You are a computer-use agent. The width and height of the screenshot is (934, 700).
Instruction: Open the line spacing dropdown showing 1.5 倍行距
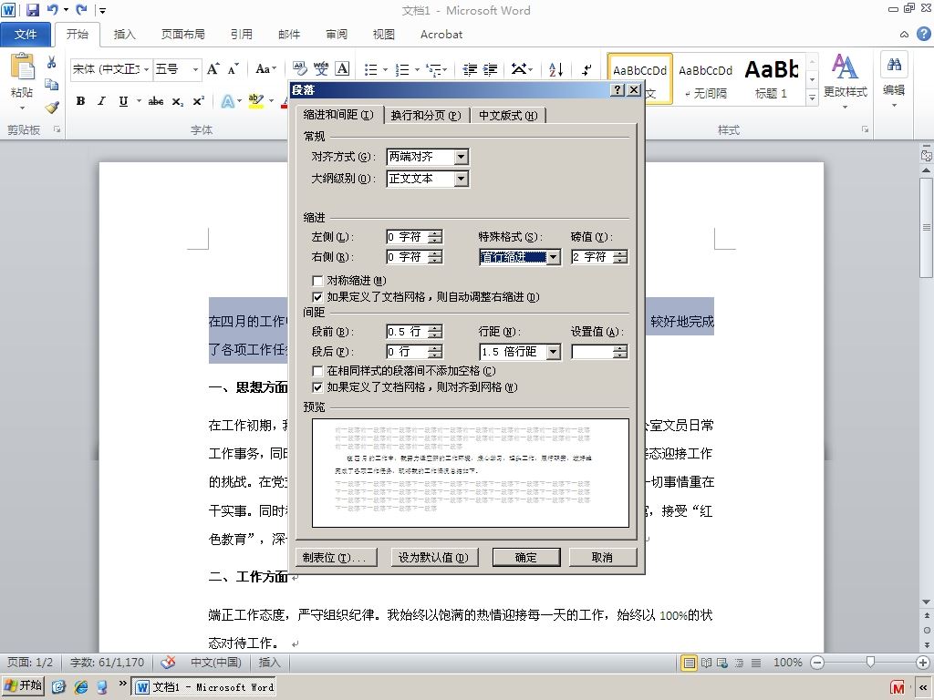tap(520, 352)
